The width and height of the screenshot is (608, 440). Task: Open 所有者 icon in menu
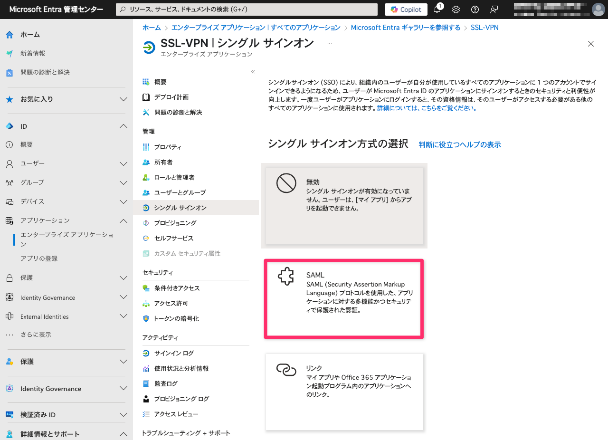click(146, 163)
